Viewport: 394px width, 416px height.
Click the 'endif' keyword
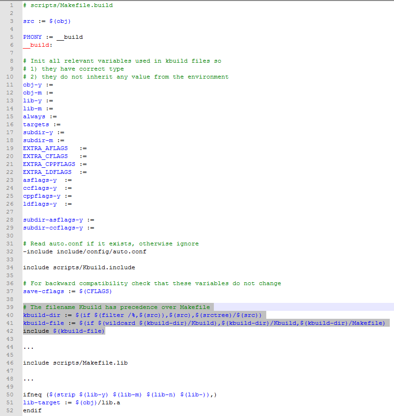32,411
